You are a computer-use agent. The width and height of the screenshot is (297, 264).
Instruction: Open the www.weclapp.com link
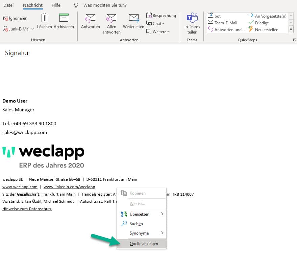20,187
